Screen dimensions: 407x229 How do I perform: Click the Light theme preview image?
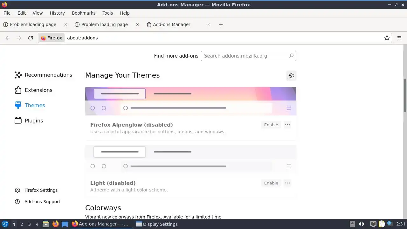pos(191,159)
